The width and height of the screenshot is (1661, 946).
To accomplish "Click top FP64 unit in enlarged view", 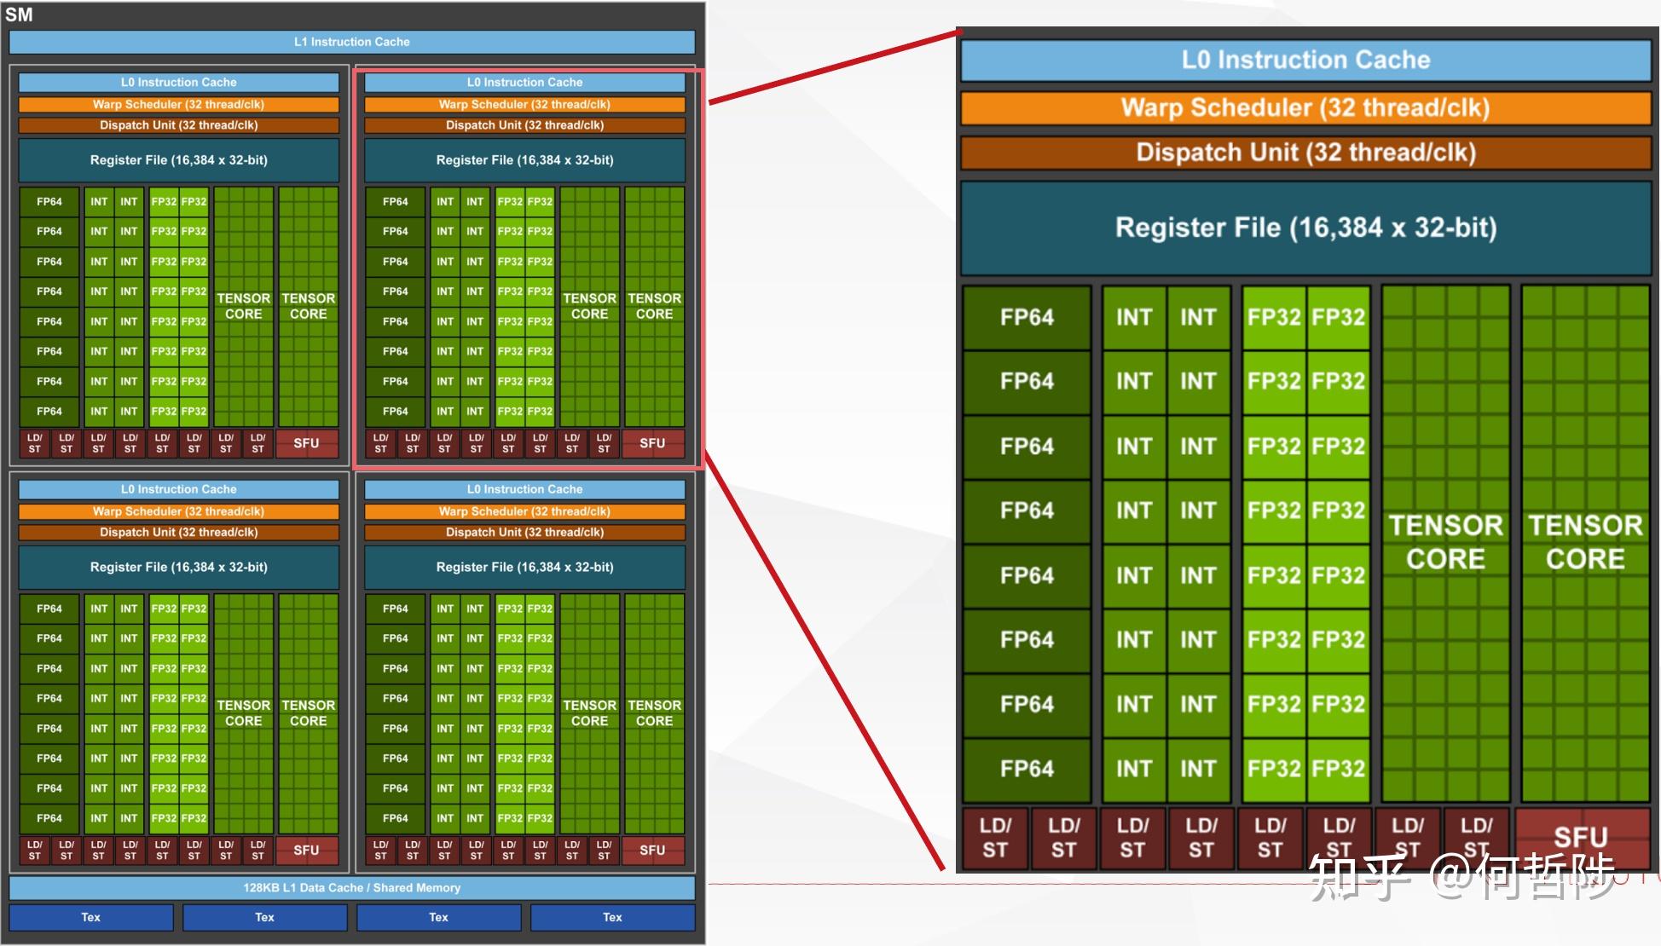I will pos(1027,317).
